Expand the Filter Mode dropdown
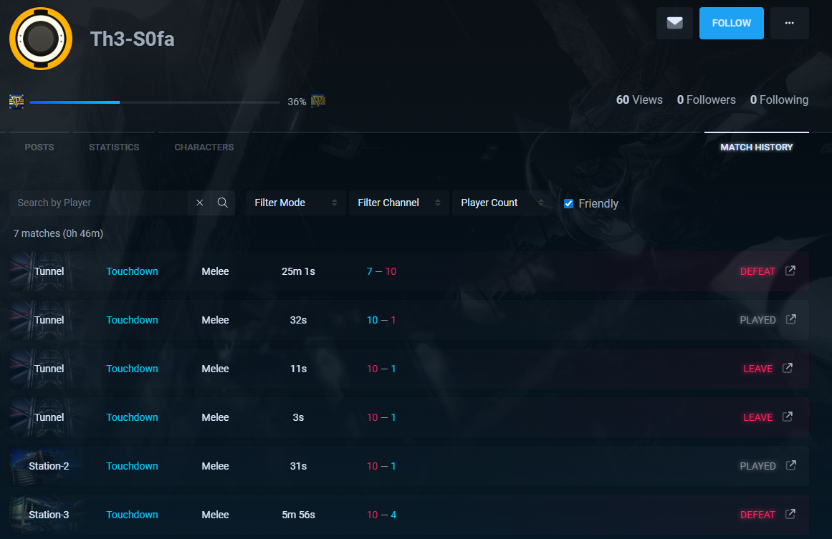Viewport: 832px width, 539px height. pyautogui.click(x=295, y=203)
